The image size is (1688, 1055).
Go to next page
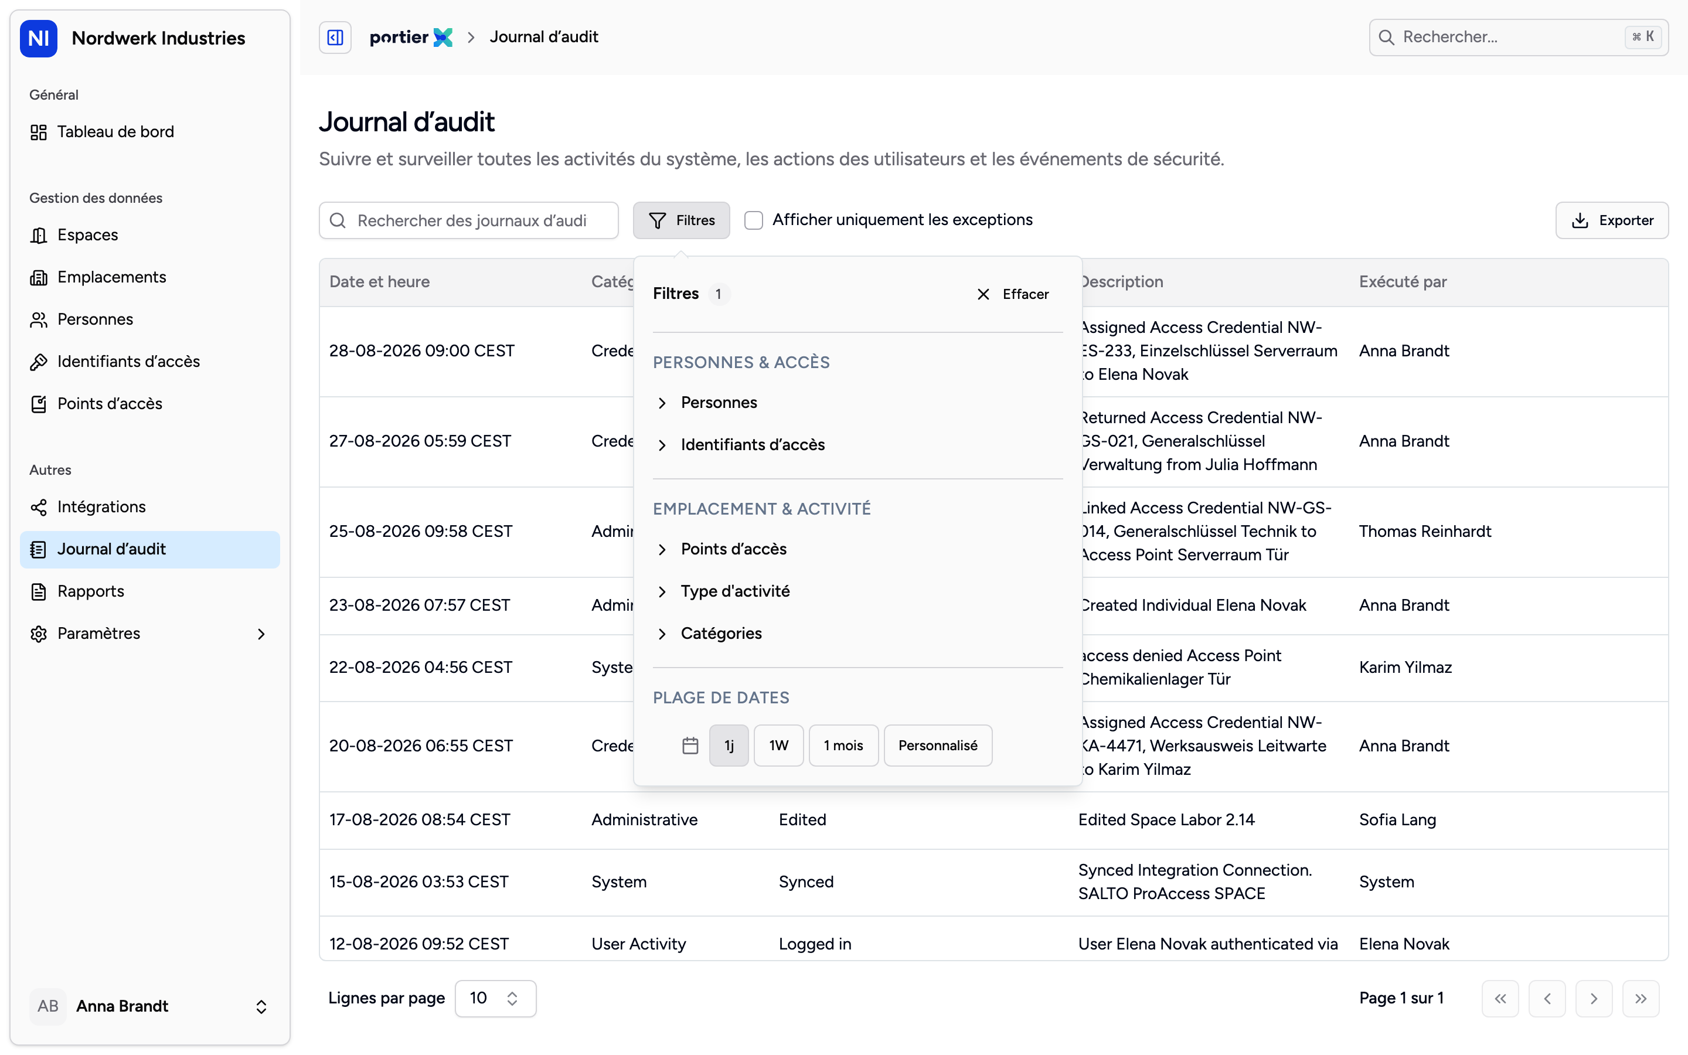1594,999
